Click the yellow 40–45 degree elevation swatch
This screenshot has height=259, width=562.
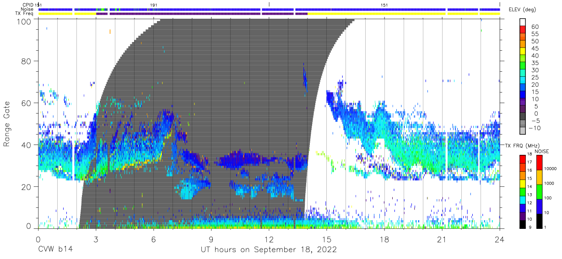pyautogui.click(x=523, y=52)
